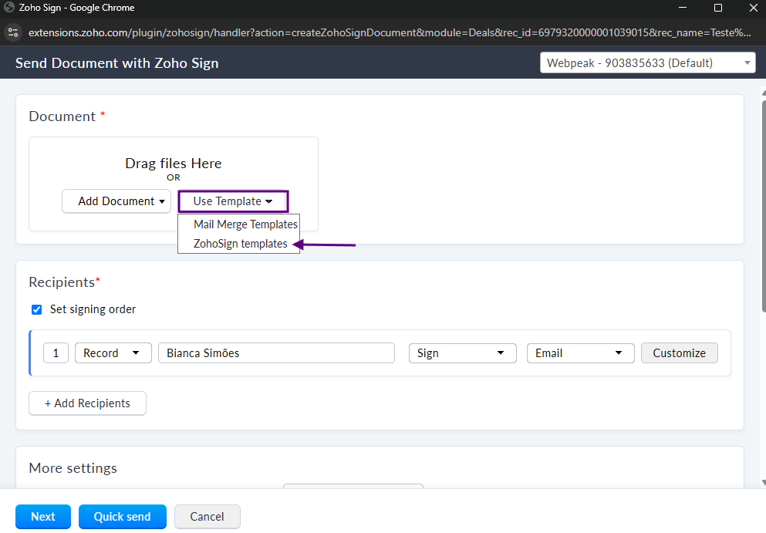This screenshot has width=766, height=533.
Task: Click the Cancel button
Action: tap(208, 516)
